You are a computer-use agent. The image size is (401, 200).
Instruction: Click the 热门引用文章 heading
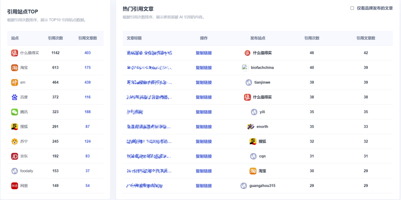pyautogui.click(x=138, y=9)
